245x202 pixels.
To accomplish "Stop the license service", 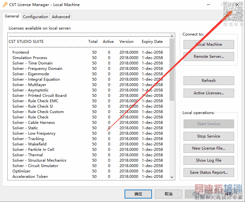I will point(209,136).
